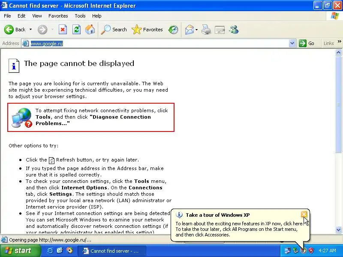Click the info document icon beside heading
Screen dimensions: 343x257
[14, 66]
